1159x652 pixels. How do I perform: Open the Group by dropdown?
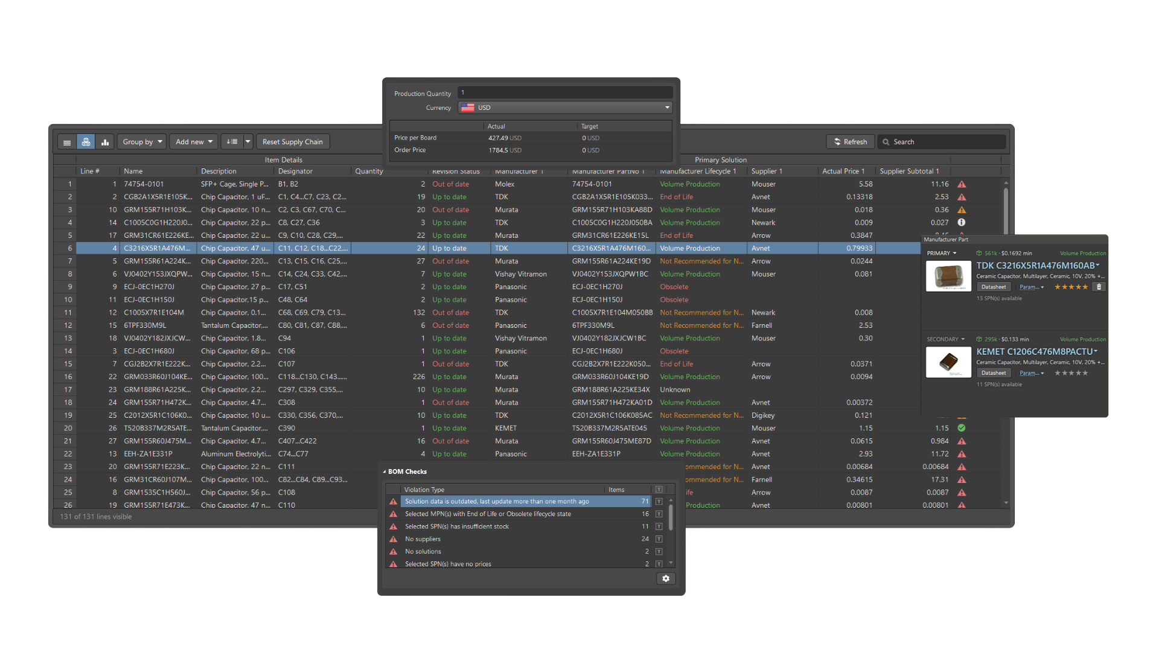(x=142, y=142)
